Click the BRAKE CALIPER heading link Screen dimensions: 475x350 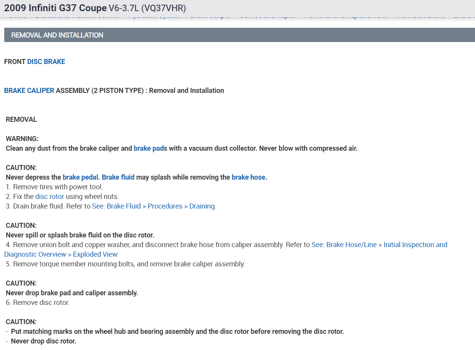[x=29, y=91]
